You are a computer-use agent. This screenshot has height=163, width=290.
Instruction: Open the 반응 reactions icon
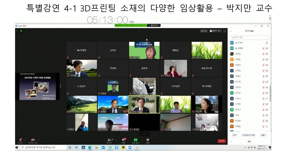[148, 140]
